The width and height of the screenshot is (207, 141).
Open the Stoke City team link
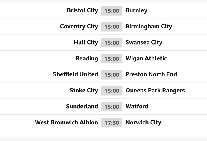(84, 91)
